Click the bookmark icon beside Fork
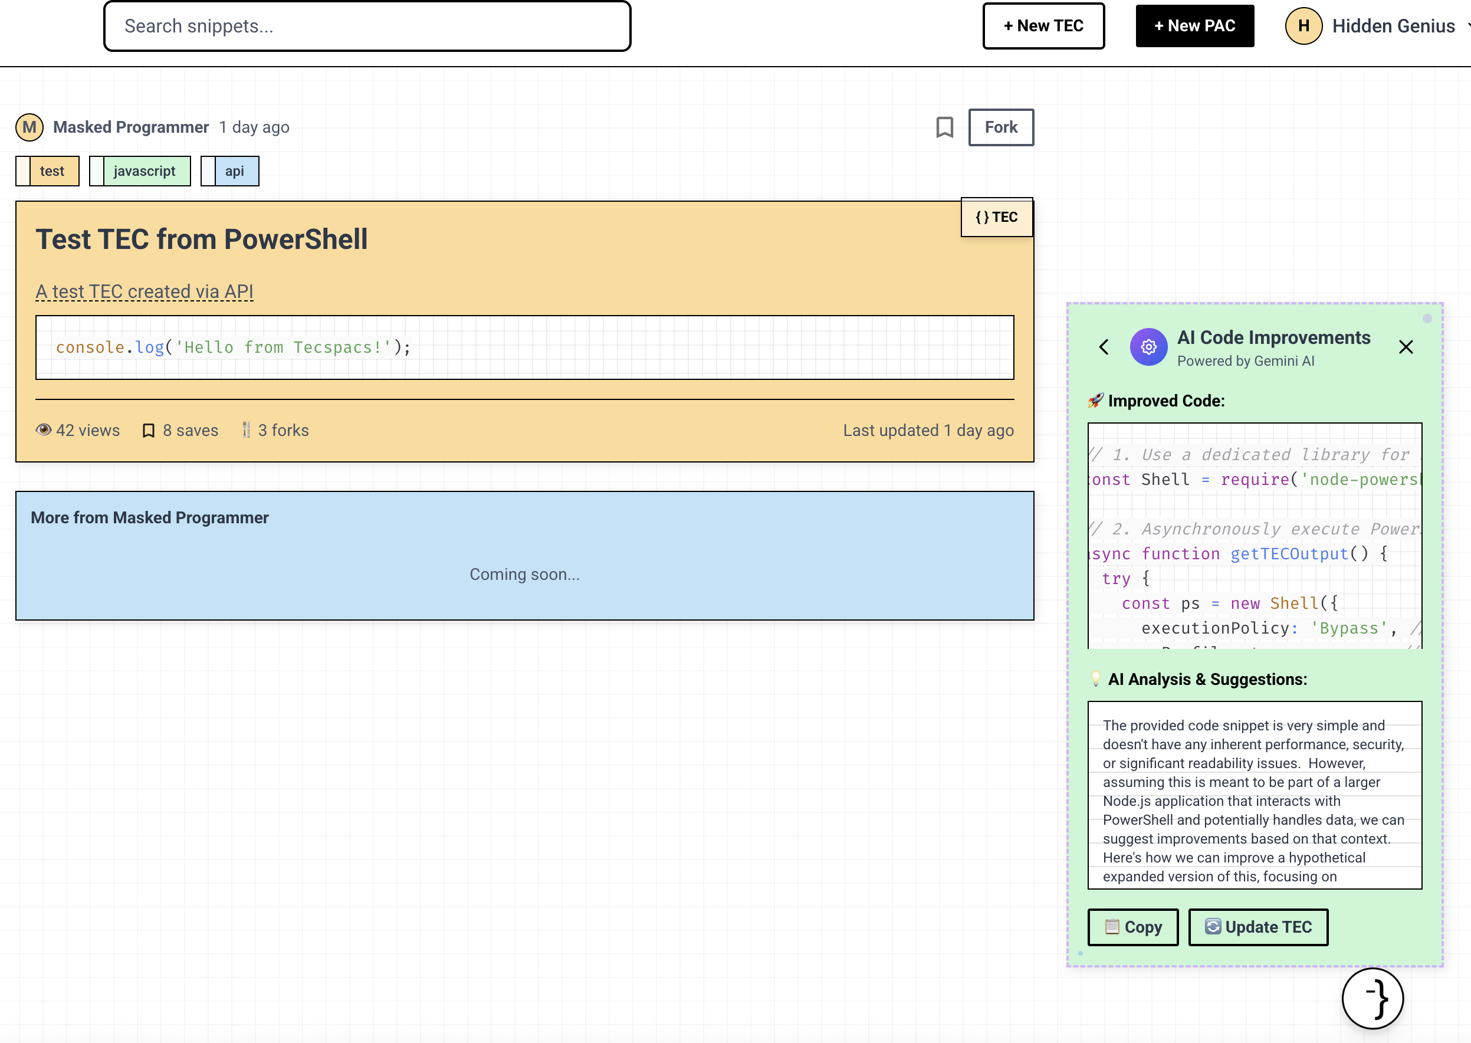1471x1043 pixels. (944, 127)
